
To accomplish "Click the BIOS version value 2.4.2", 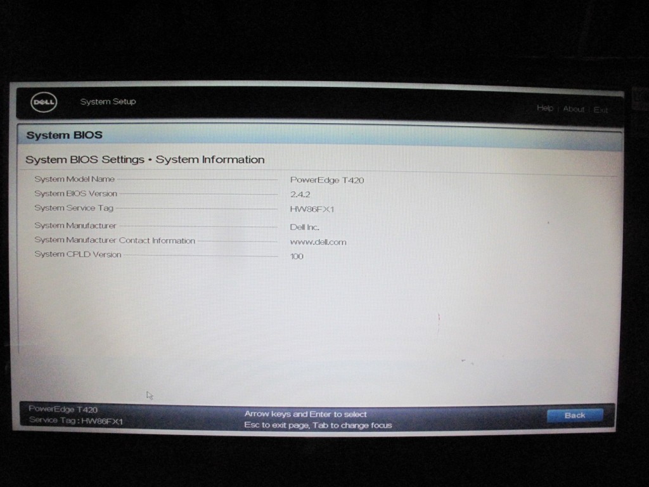I will coord(300,195).
